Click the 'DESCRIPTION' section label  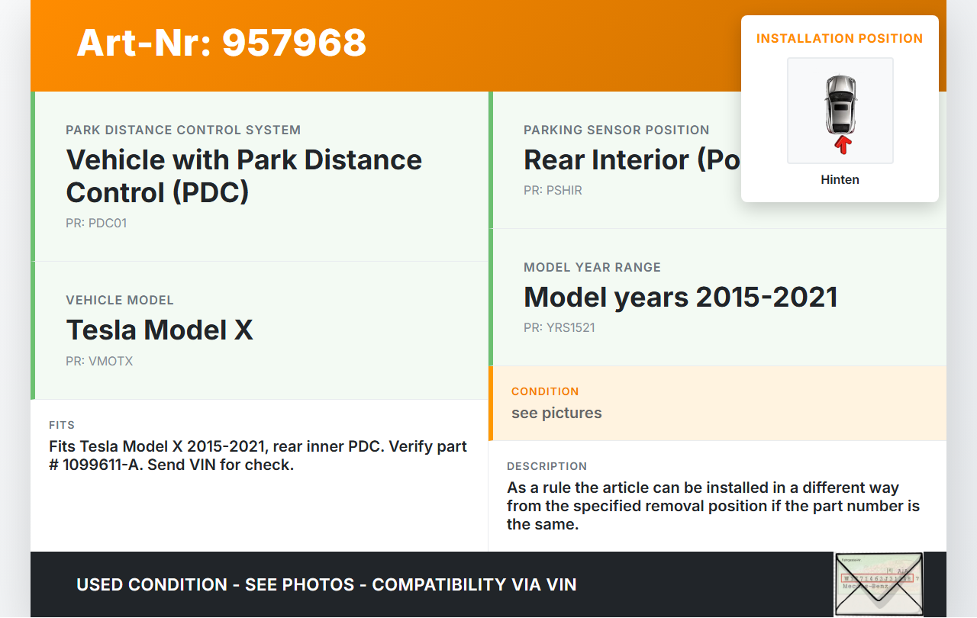[547, 466]
